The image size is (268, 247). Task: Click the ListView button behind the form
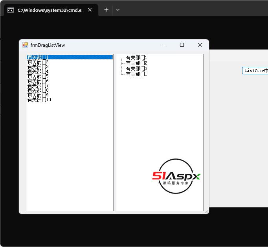[x=255, y=71]
